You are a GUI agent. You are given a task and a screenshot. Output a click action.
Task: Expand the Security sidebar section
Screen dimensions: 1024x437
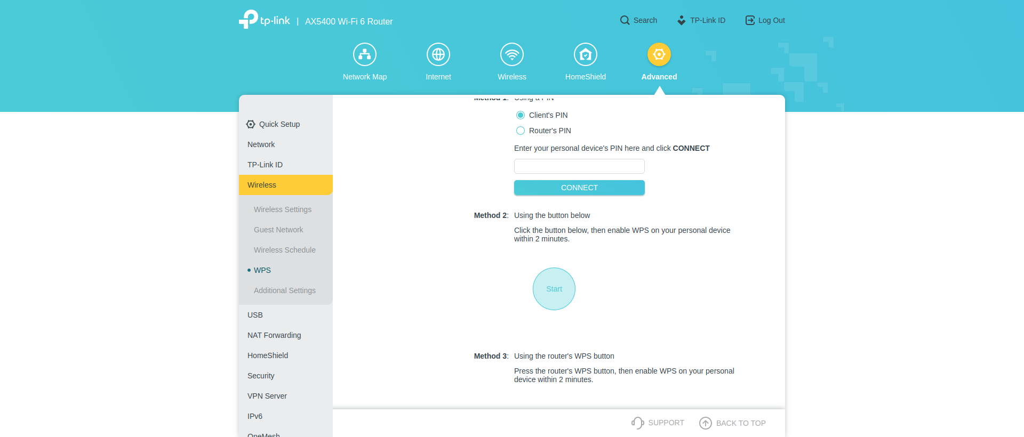pyautogui.click(x=261, y=376)
